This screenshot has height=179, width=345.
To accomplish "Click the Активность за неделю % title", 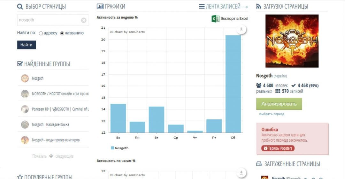I will (117, 17).
